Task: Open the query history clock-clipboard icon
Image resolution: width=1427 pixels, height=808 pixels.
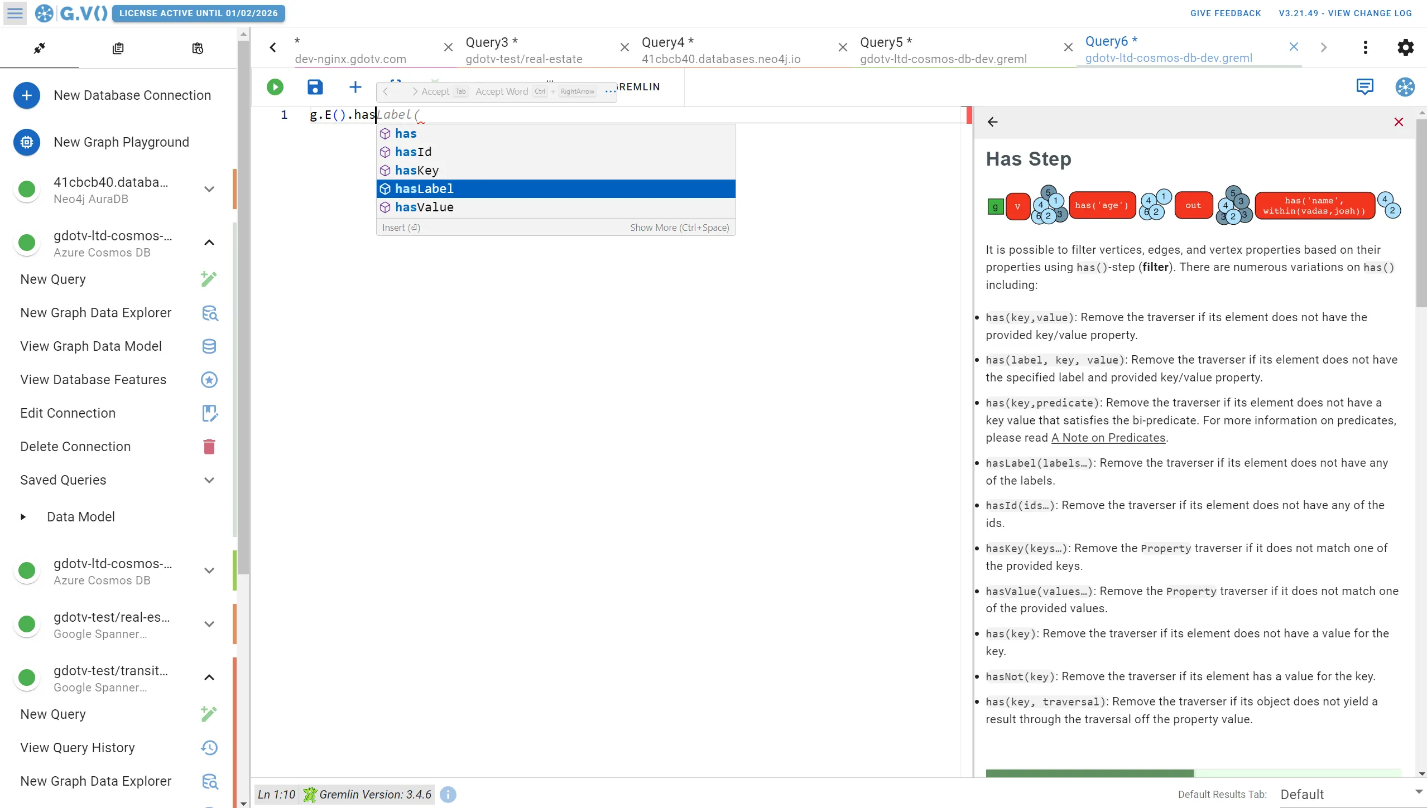Action: click(197, 49)
